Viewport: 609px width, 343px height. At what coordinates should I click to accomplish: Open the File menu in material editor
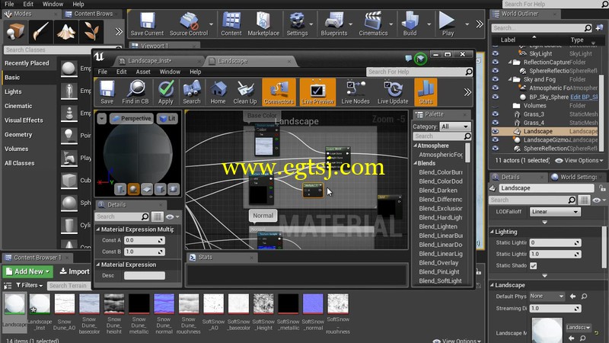click(103, 72)
